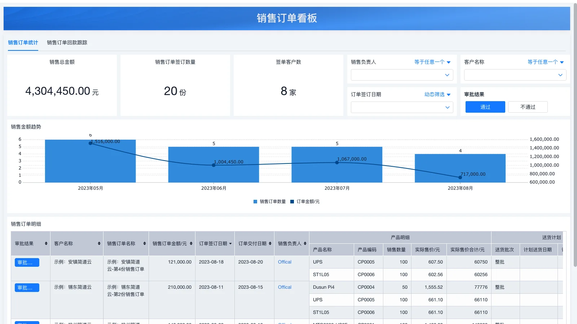Open the 客户名称 filter dropdown
The width and height of the screenshot is (577, 324).
pyautogui.click(x=515, y=75)
